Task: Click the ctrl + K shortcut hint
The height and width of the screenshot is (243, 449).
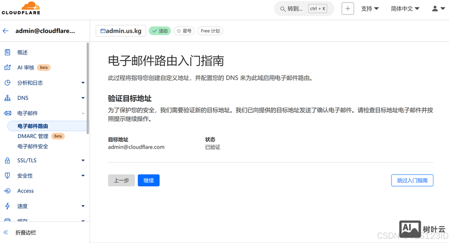Action: [x=318, y=9]
